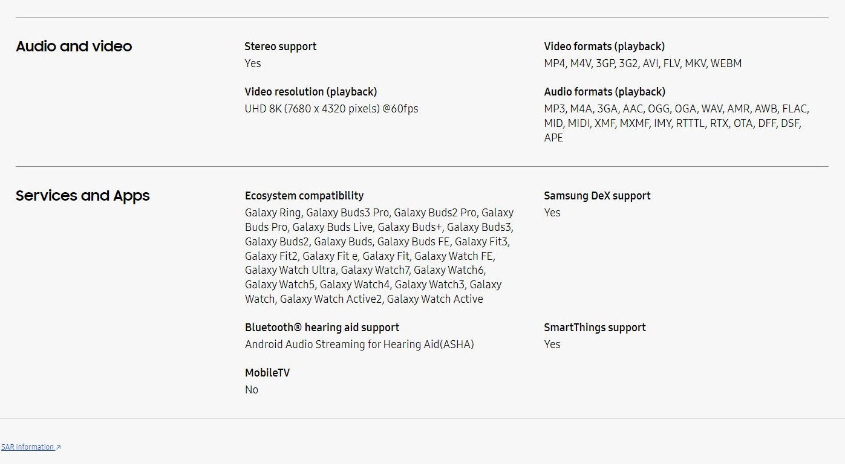This screenshot has width=845, height=475.
Task: Select the Video formats (playback) label
Action: [x=604, y=47]
